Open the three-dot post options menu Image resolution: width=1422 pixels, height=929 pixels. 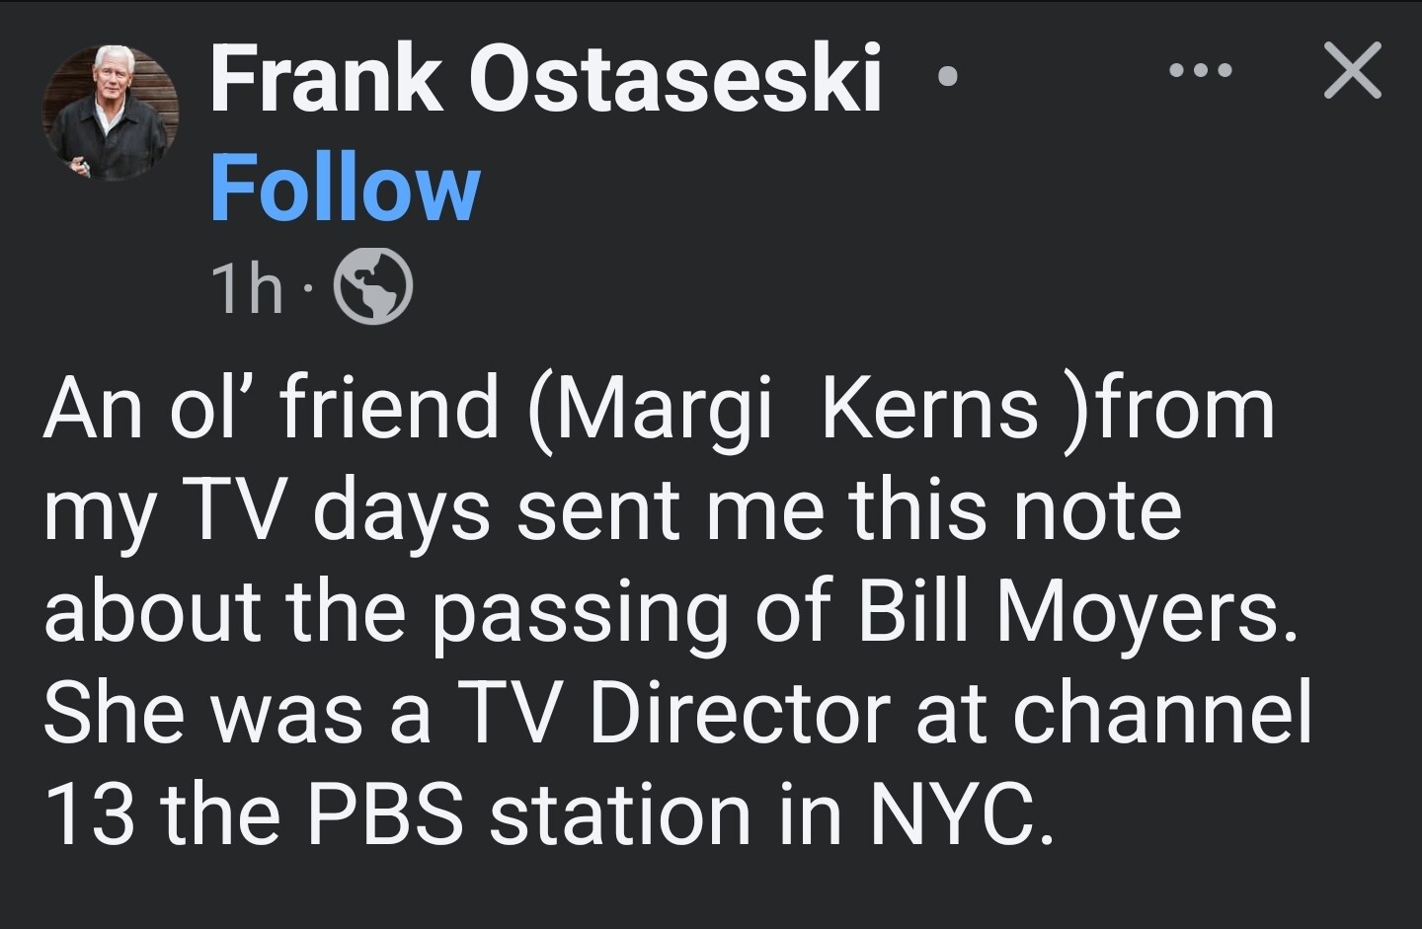point(1200,70)
